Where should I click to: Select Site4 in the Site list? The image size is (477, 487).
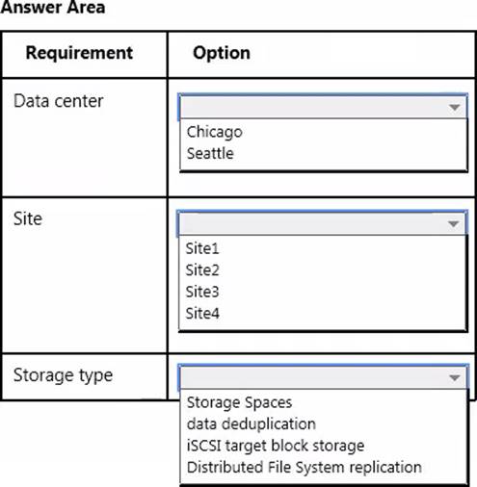[202, 314]
